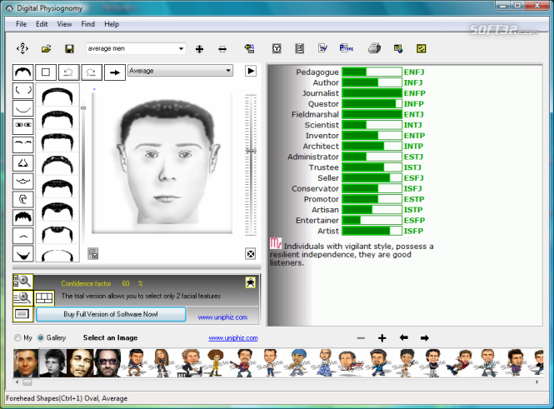The image size is (554, 409).
Task: Click the plus add icon beside average men
Action: tap(199, 49)
